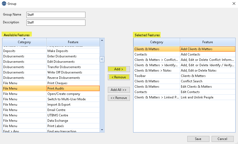This screenshot has height=144, width=238.
Task: Click the Available Features scrollbar thumb
Action: point(102,59)
